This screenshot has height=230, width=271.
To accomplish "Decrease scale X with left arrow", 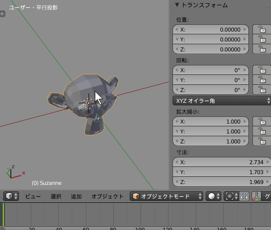I will coord(177,121).
